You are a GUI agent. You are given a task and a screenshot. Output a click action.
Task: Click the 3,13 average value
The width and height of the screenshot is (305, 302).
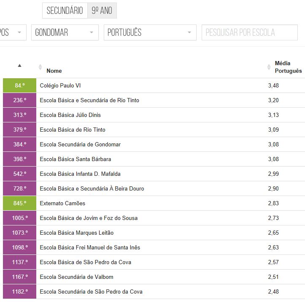tap(273, 115)
